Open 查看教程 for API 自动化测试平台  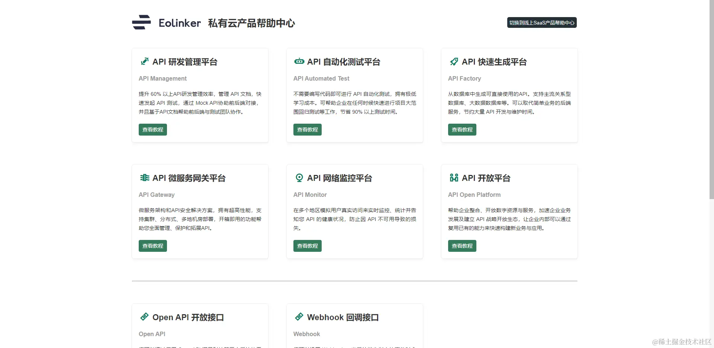[307, 130]
